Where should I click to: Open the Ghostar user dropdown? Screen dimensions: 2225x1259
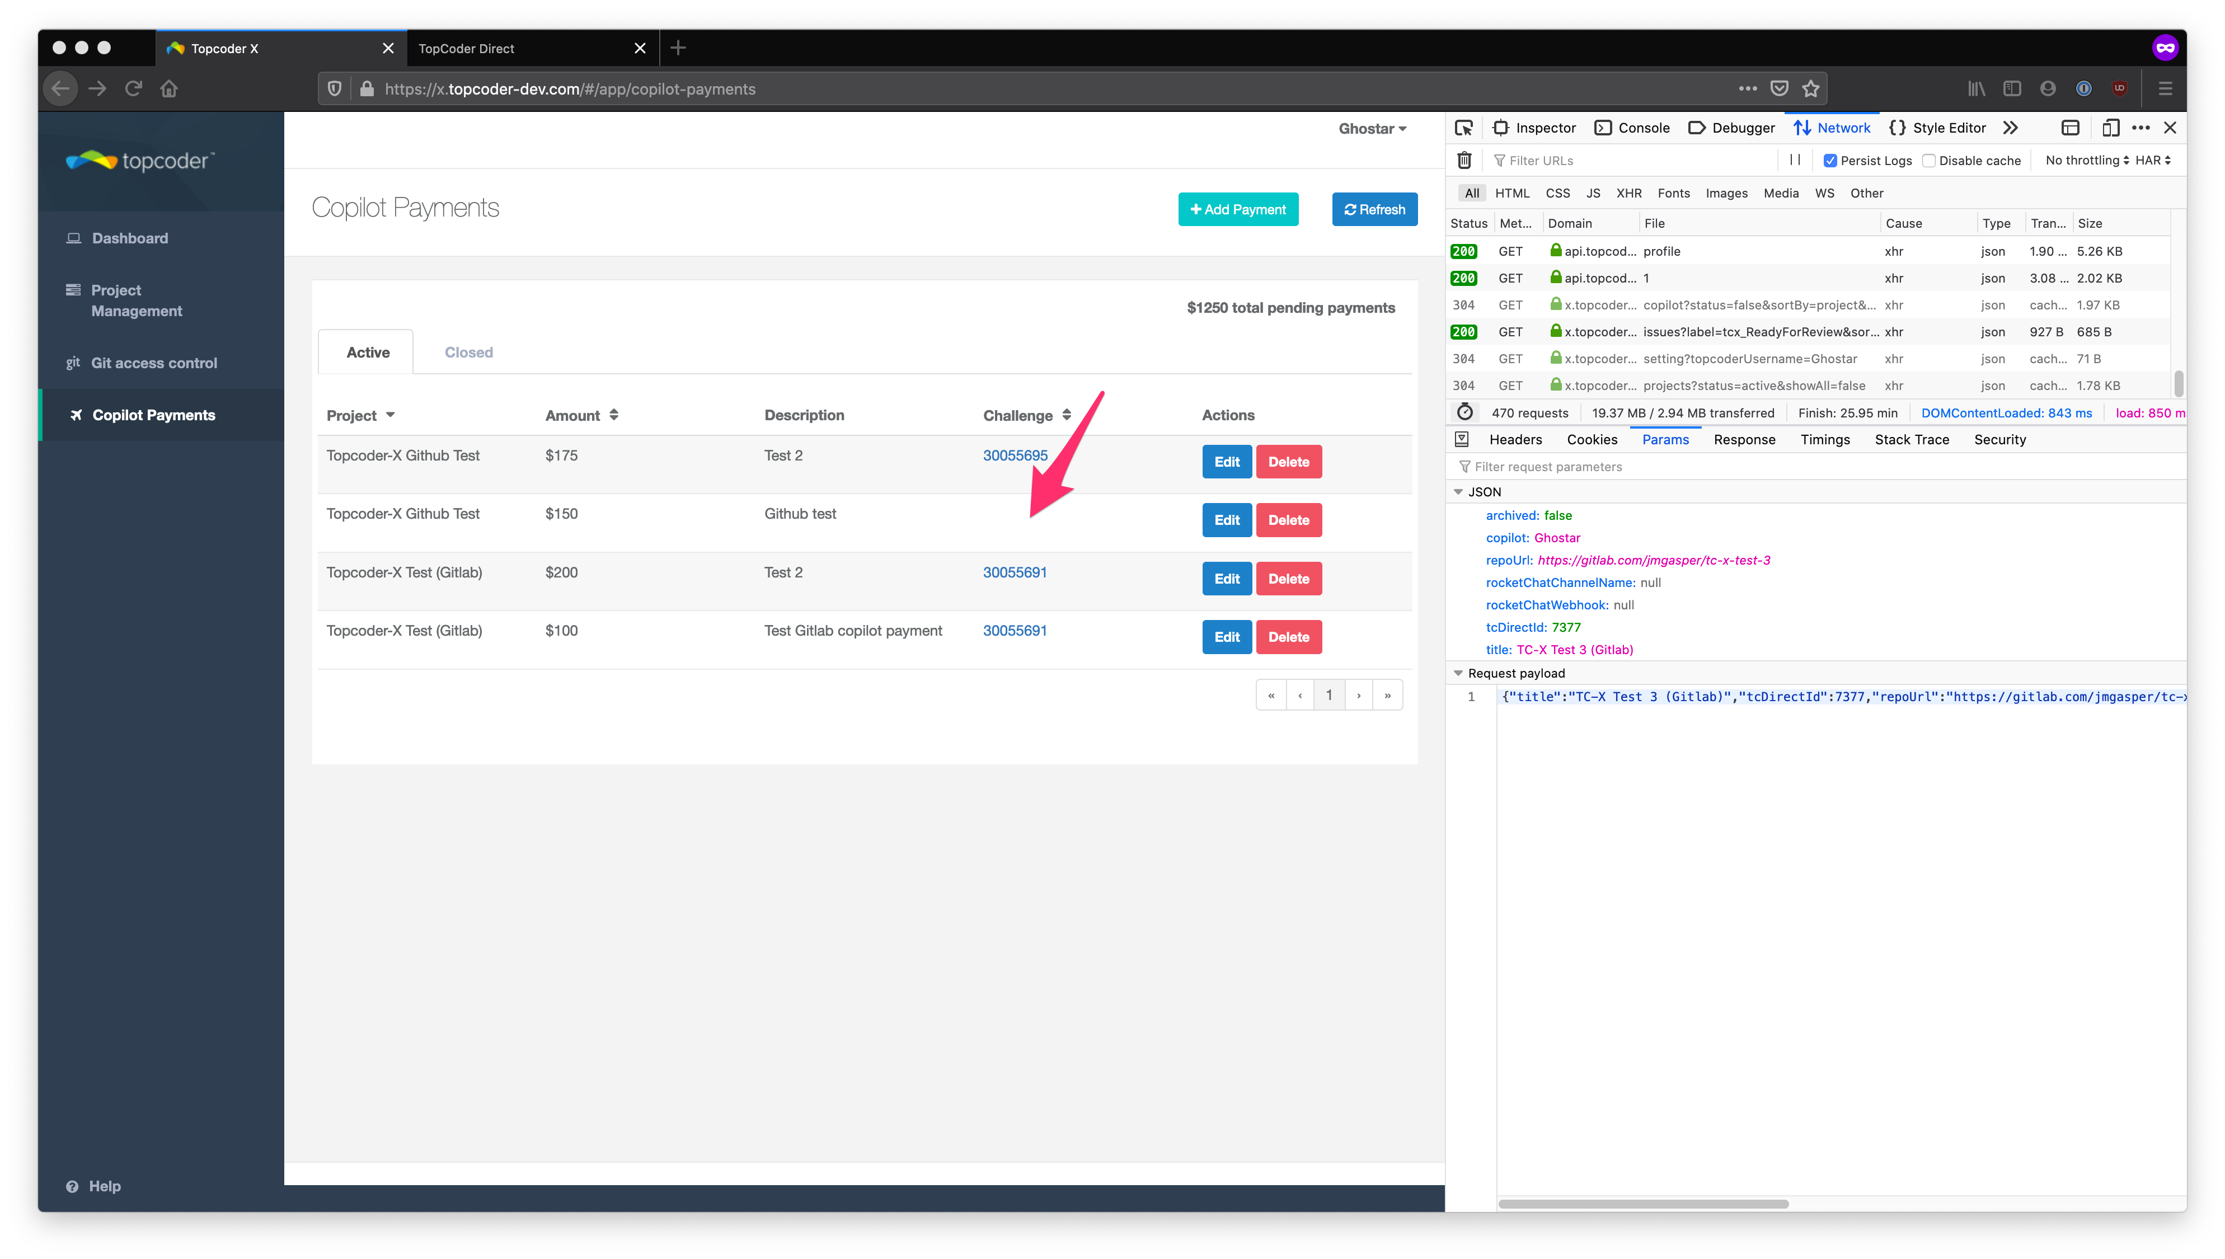(1372, 129)
